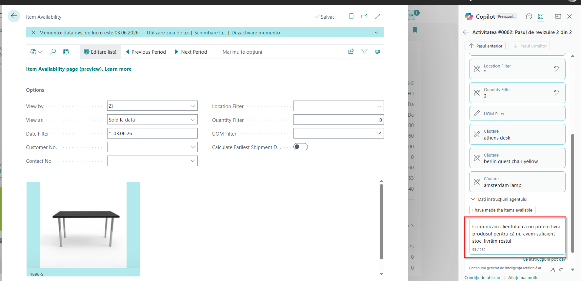This screenshot has width=581, height=281.
Task: Dismiss the work date reminder notification
Action: [x=33, y=33]
